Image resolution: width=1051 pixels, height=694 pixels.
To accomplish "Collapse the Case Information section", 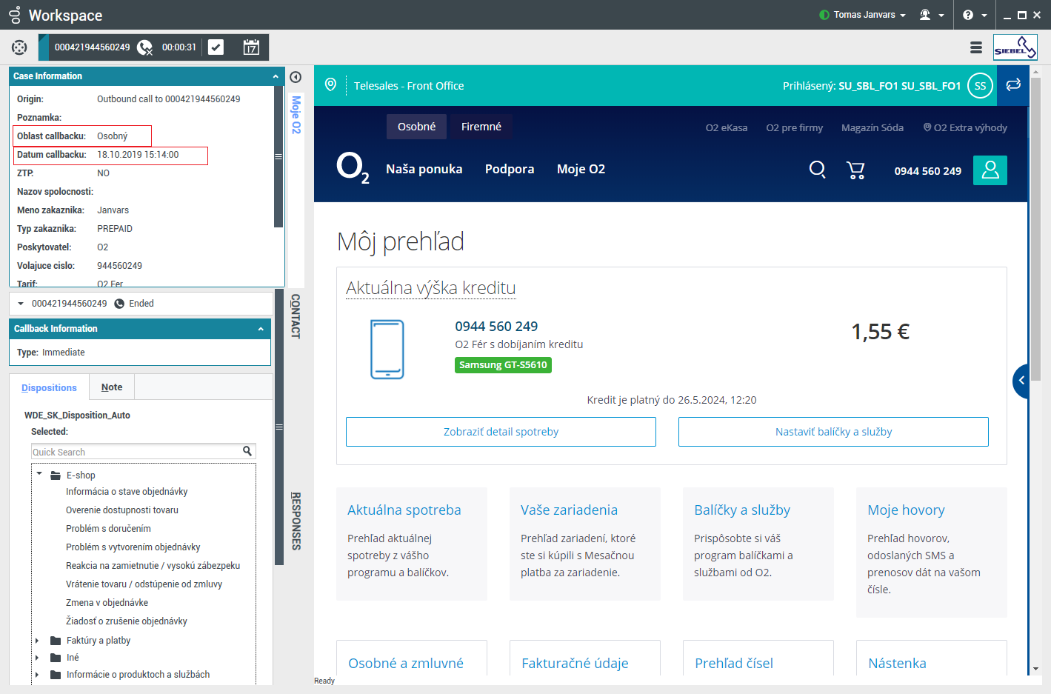I will [276, 76].
